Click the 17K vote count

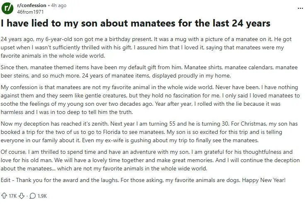pyautogui.click(x=13, y=196)
